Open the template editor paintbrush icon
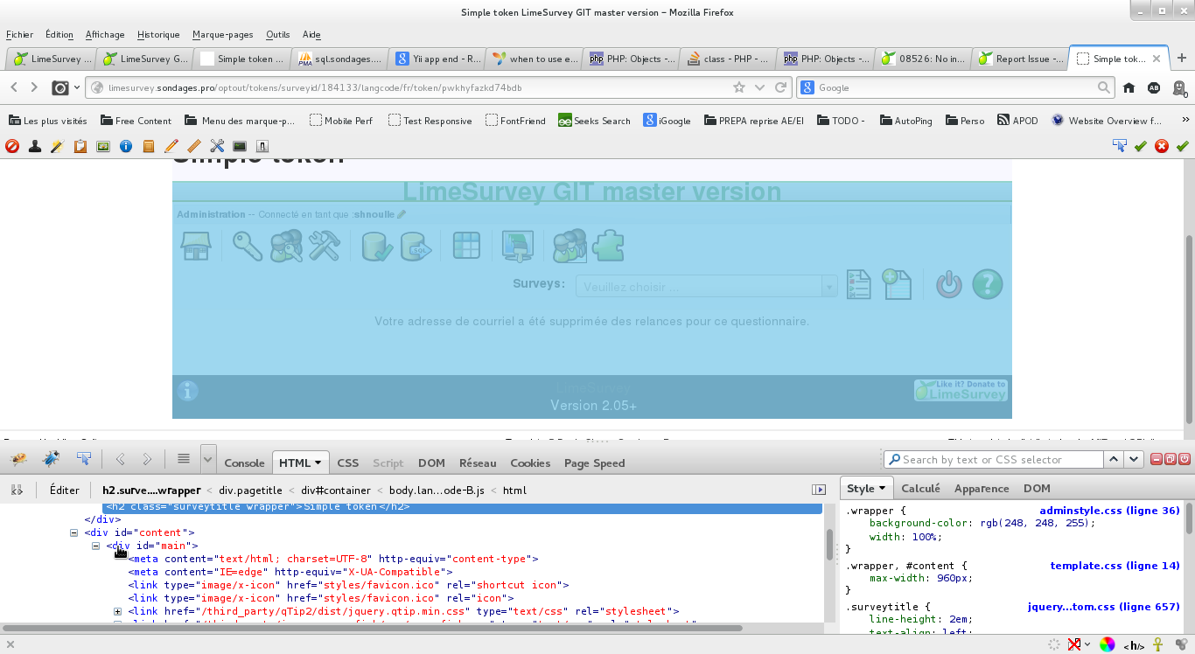 (517, 246)
